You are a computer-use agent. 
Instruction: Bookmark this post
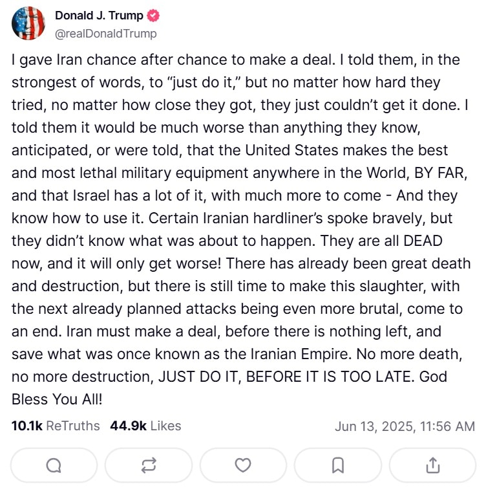337,465
